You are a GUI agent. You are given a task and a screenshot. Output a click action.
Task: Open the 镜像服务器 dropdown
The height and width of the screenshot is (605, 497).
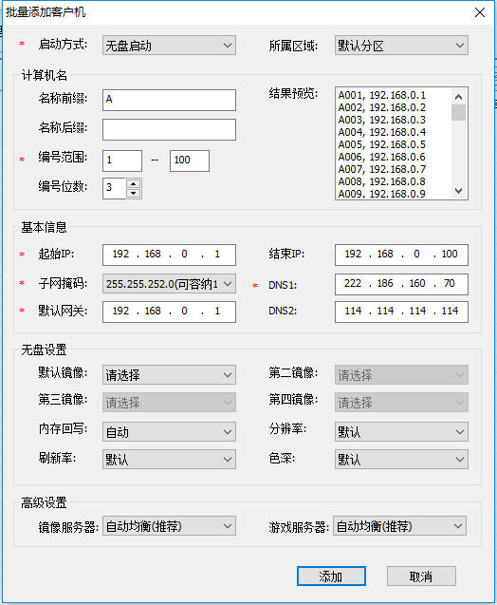pyautogui.click(x=169, y=526)
